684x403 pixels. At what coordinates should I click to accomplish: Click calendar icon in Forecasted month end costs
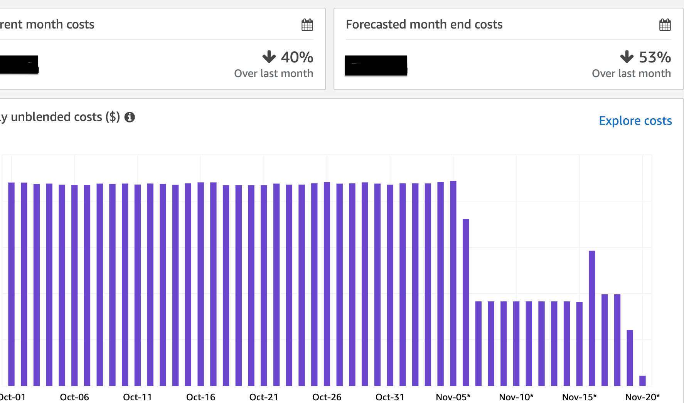coord(665,25)
